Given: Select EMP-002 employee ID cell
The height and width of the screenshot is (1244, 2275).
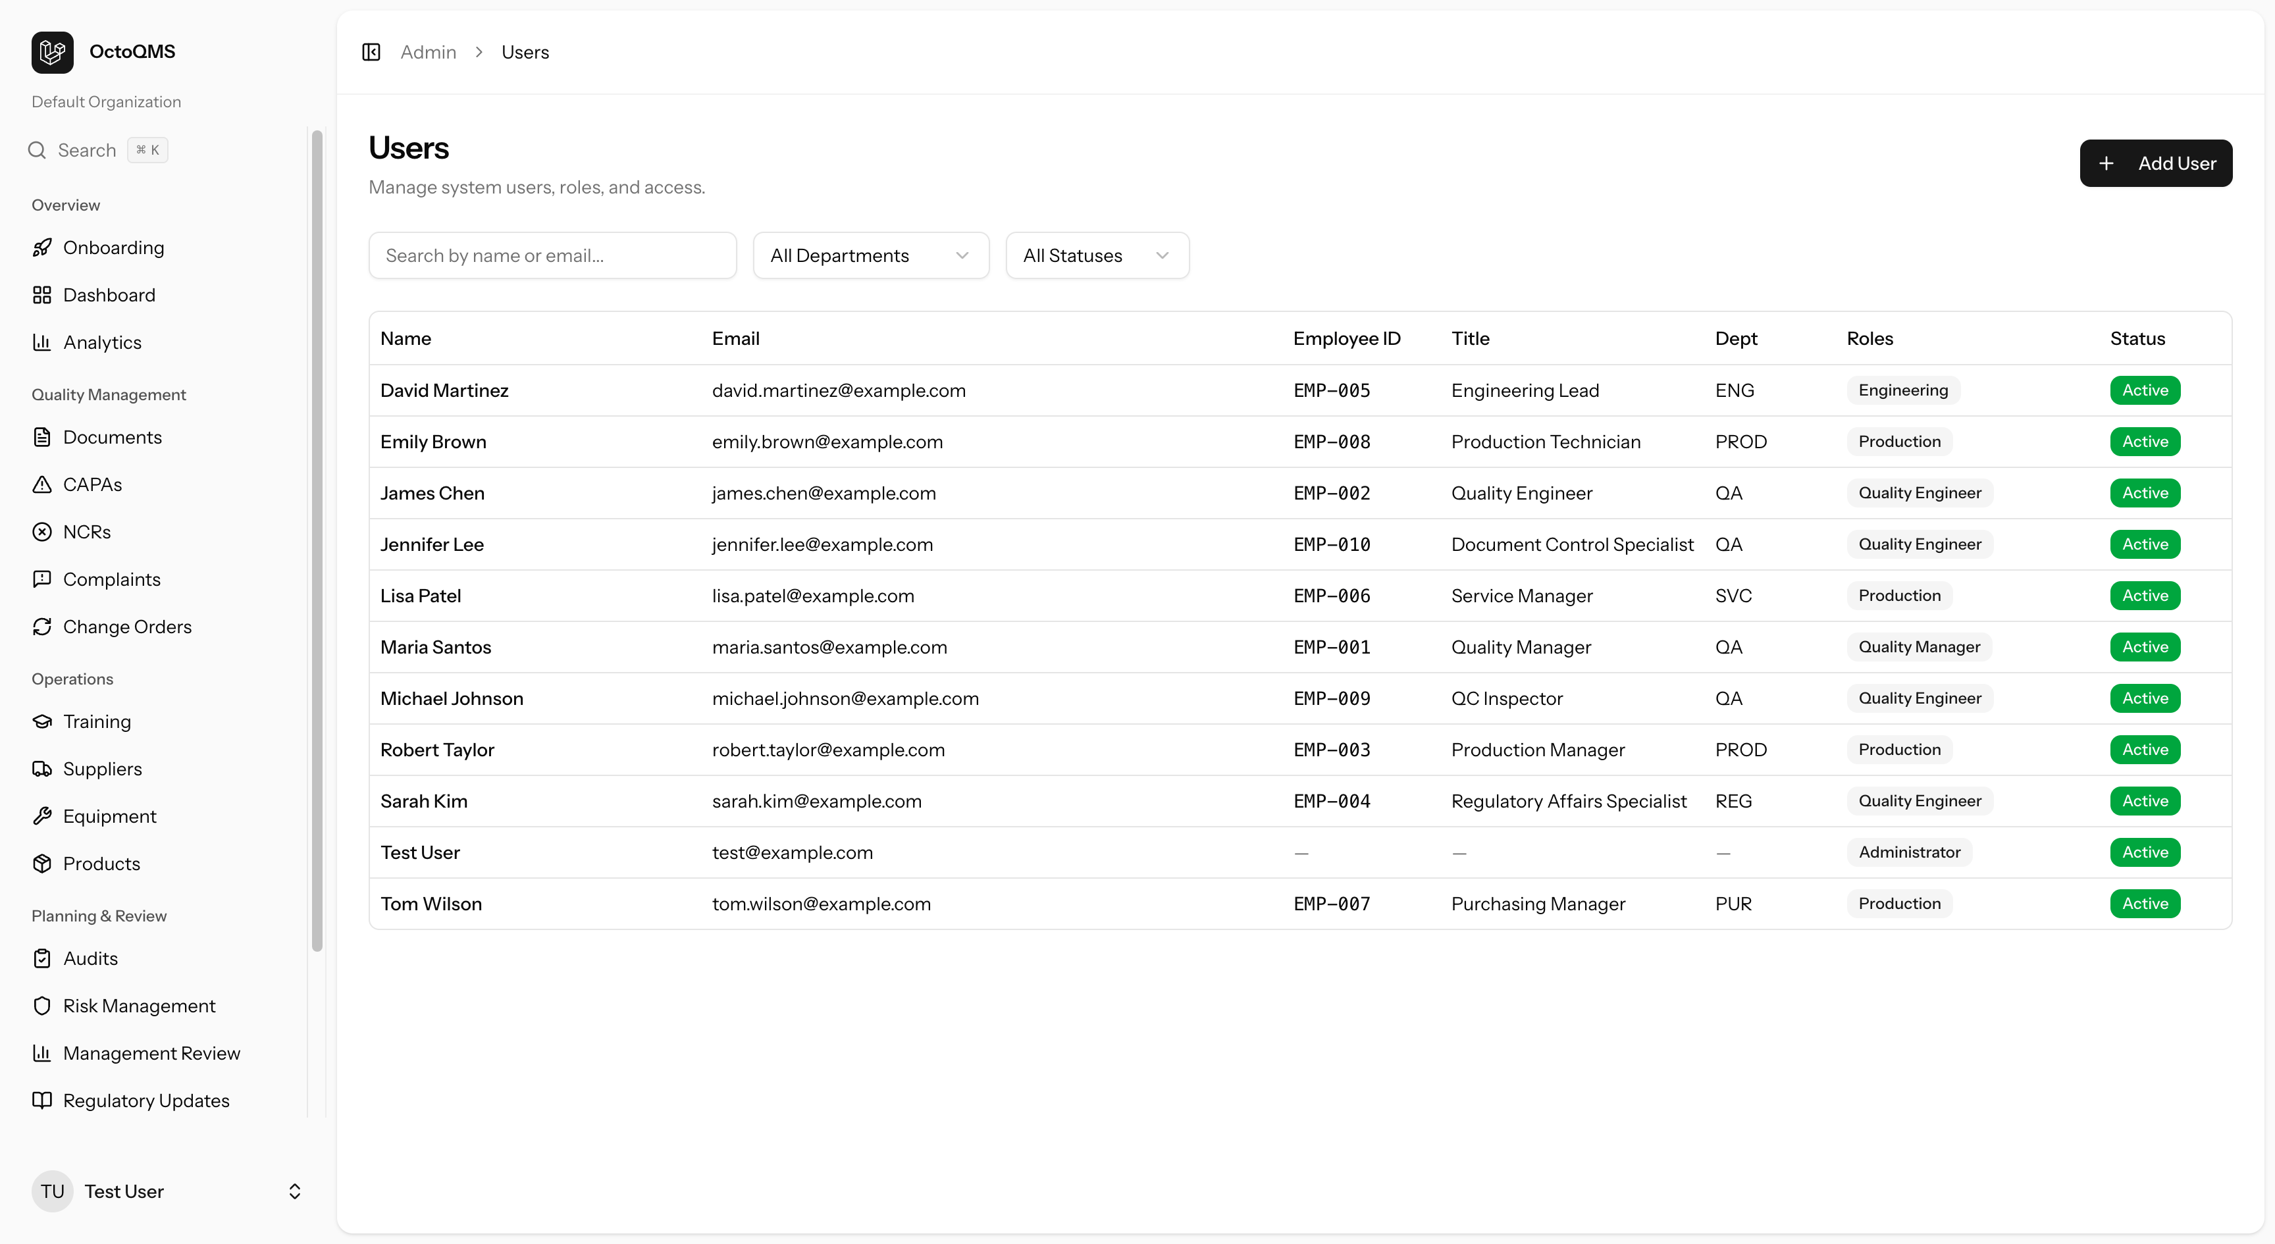Looking at the screenshot, I should 1332,492.
